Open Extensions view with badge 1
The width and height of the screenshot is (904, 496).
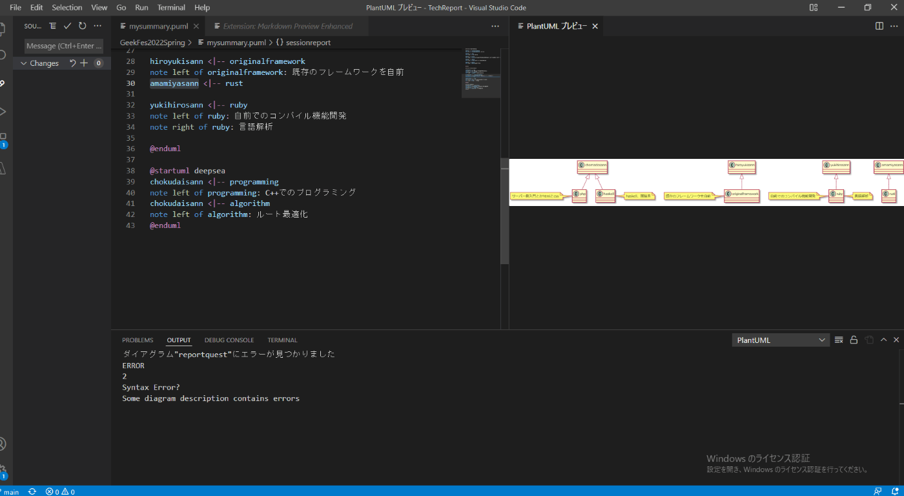3,139
